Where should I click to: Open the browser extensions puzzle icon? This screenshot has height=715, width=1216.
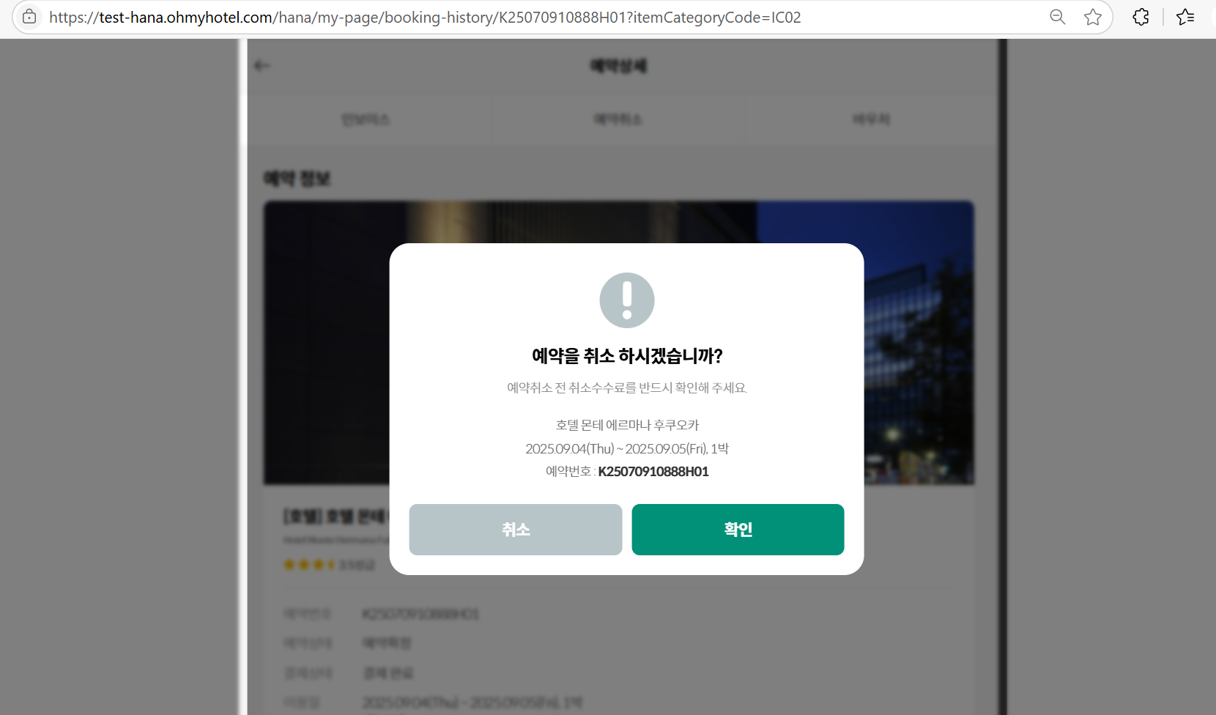coord(1141,17)
